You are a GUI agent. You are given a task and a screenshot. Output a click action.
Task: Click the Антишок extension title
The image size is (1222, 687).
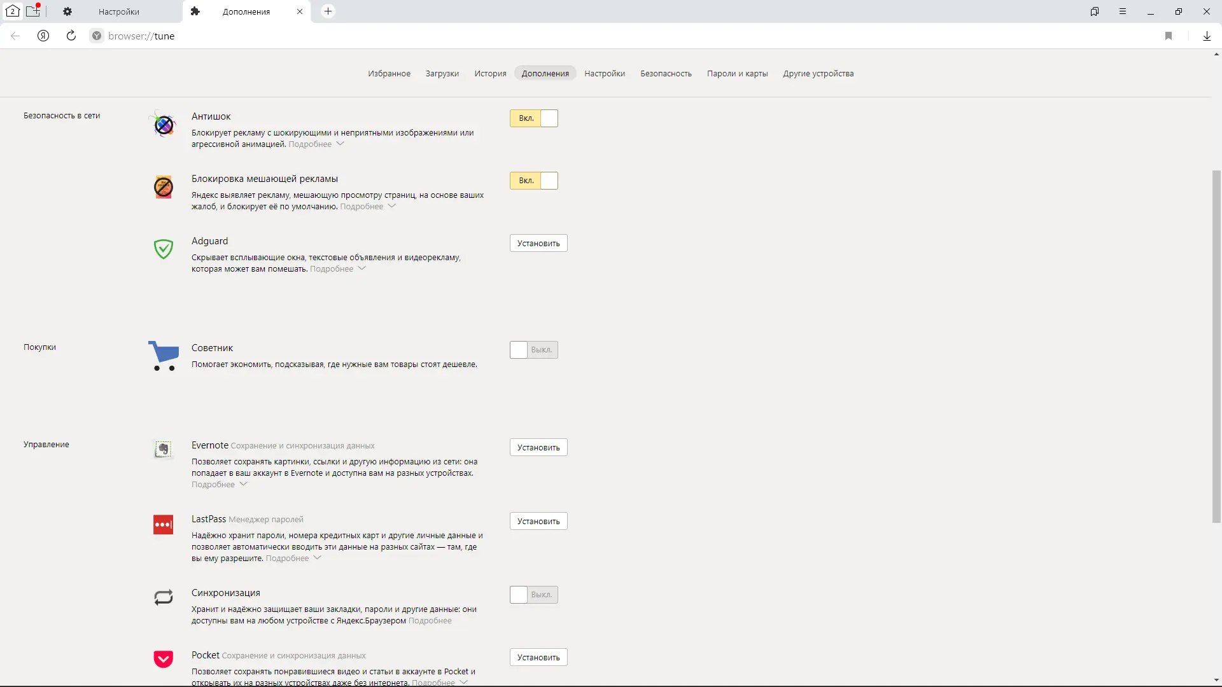click(x=211, y=116)
